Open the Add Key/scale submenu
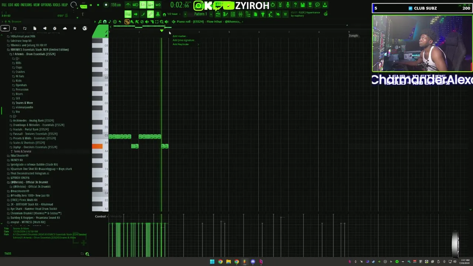This screenshot has height=266, width=473. [185, 44]
